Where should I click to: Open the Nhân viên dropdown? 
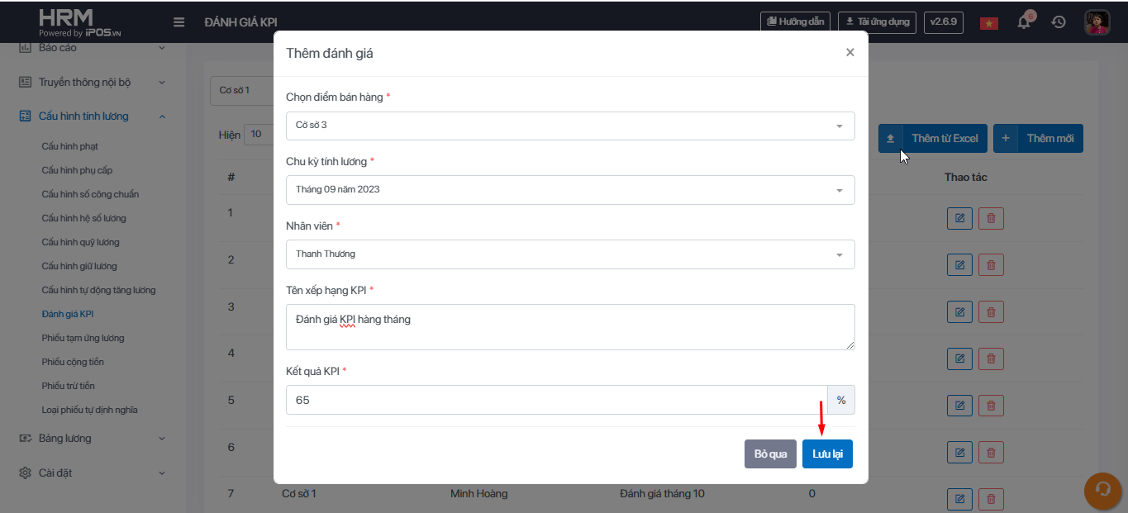[570, 254]
